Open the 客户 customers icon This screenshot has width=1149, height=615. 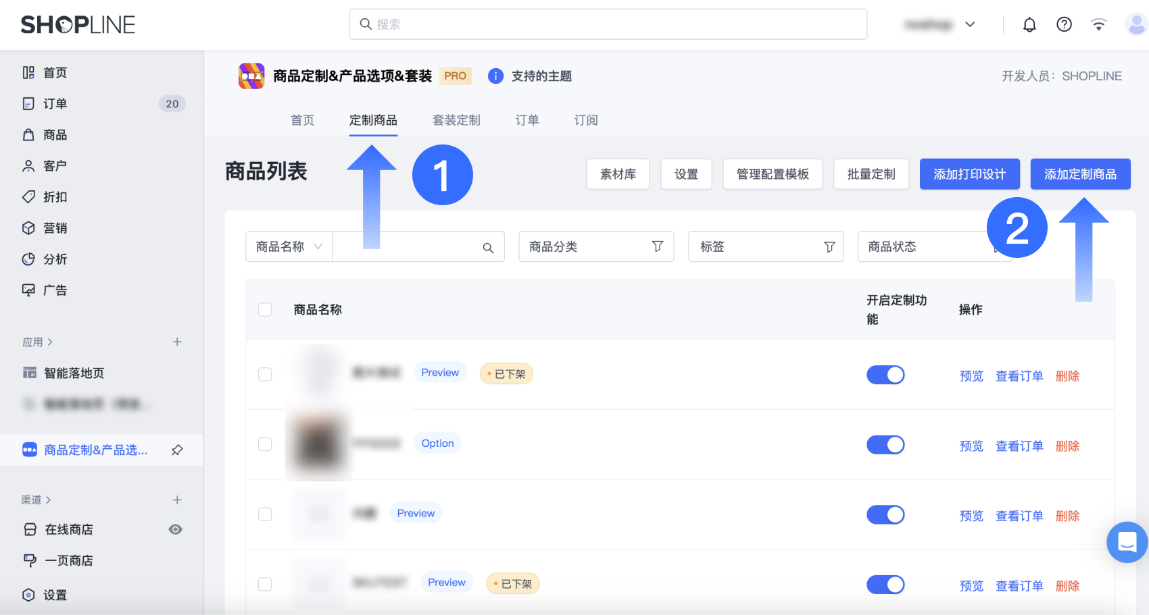tap(28, 165)
